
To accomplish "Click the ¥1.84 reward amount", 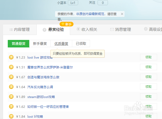I will [20, 117].
